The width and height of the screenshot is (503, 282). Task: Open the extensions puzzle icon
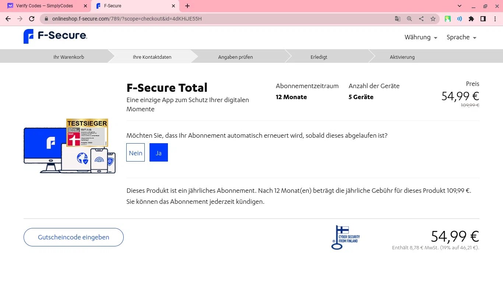[x=471, y=19]
